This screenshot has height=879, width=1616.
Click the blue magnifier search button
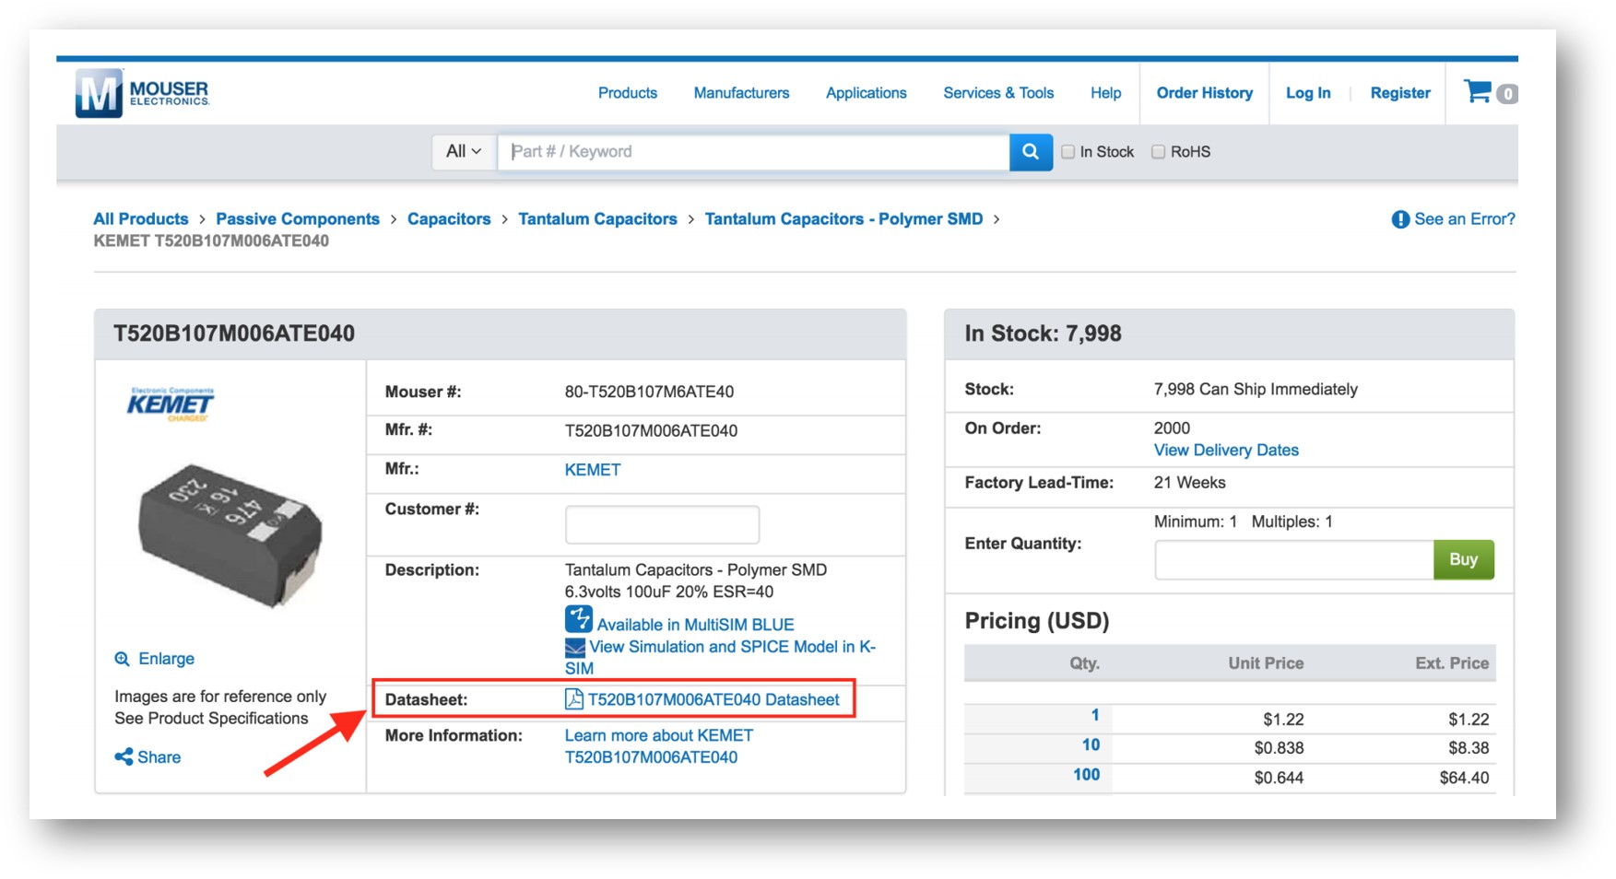pos(1031,152)
